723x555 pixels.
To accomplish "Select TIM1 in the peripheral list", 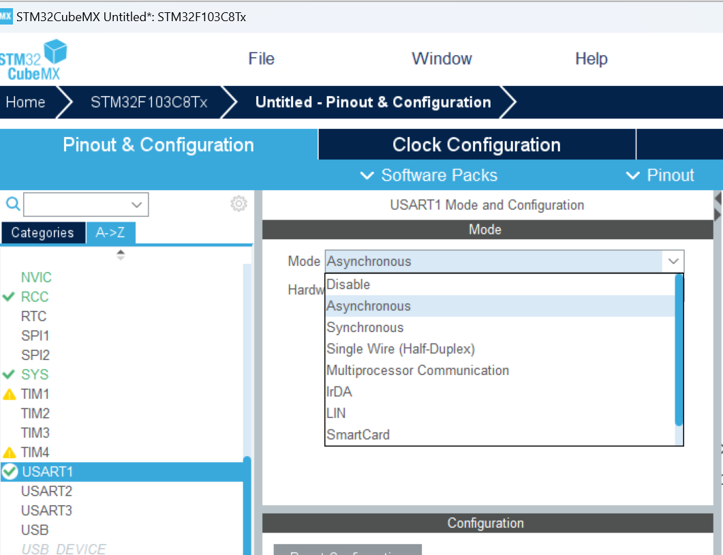I will (x=35, y=394).
